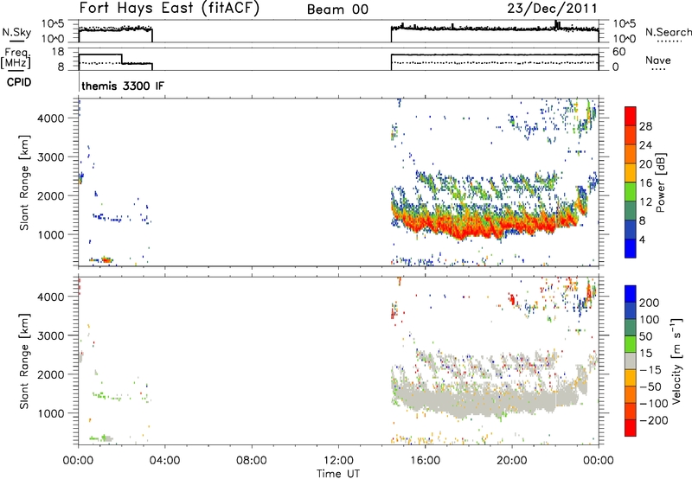Pick the yellow power segment between 16 and 20

coord(631,173)
